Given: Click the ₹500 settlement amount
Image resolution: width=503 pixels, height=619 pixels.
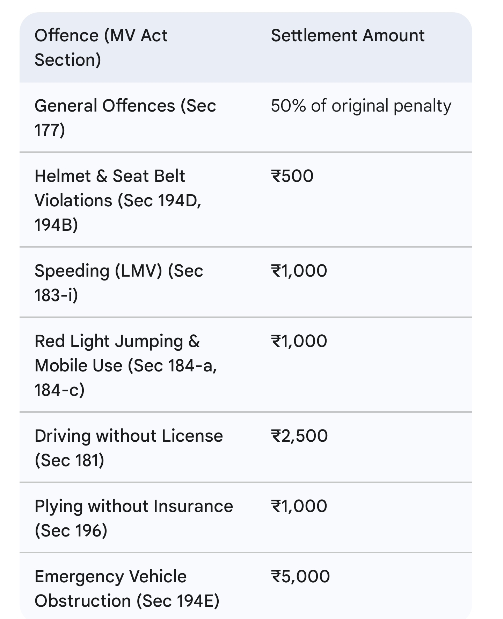Looking at the screenshot, I should click(x=292, y=176).
